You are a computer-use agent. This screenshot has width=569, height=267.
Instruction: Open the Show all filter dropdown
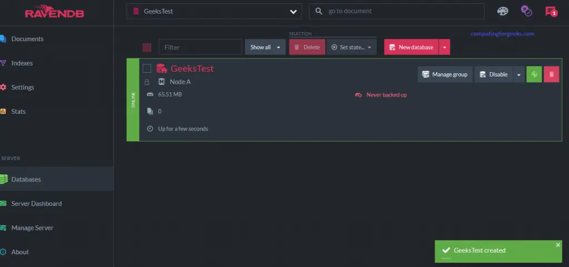265,47
